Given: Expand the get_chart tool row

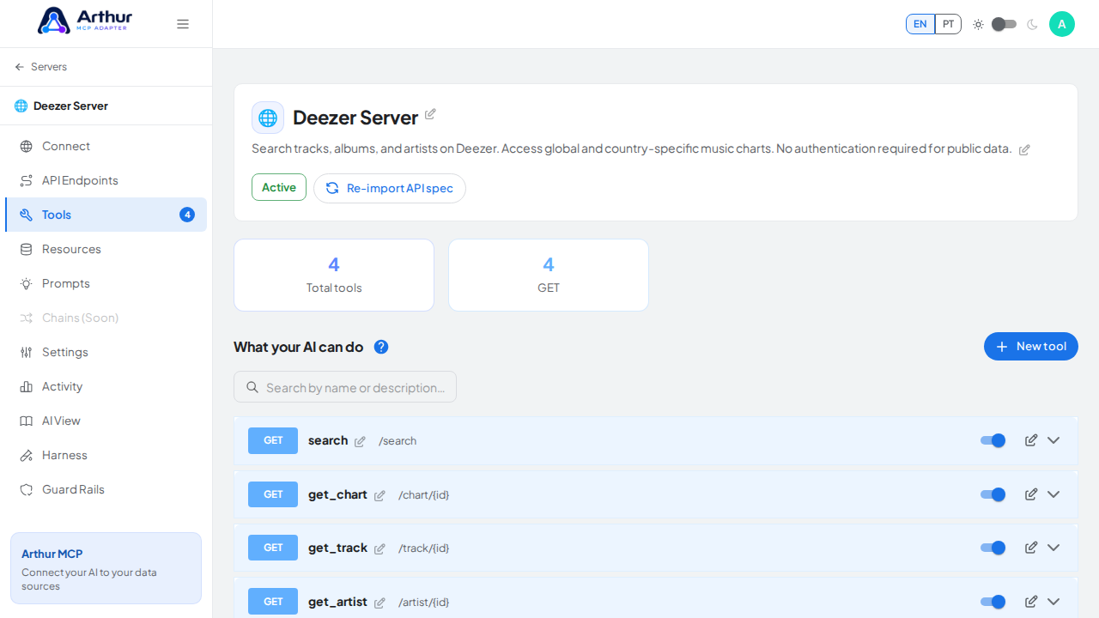Looking at the screenshot, I should [1053, 494].
